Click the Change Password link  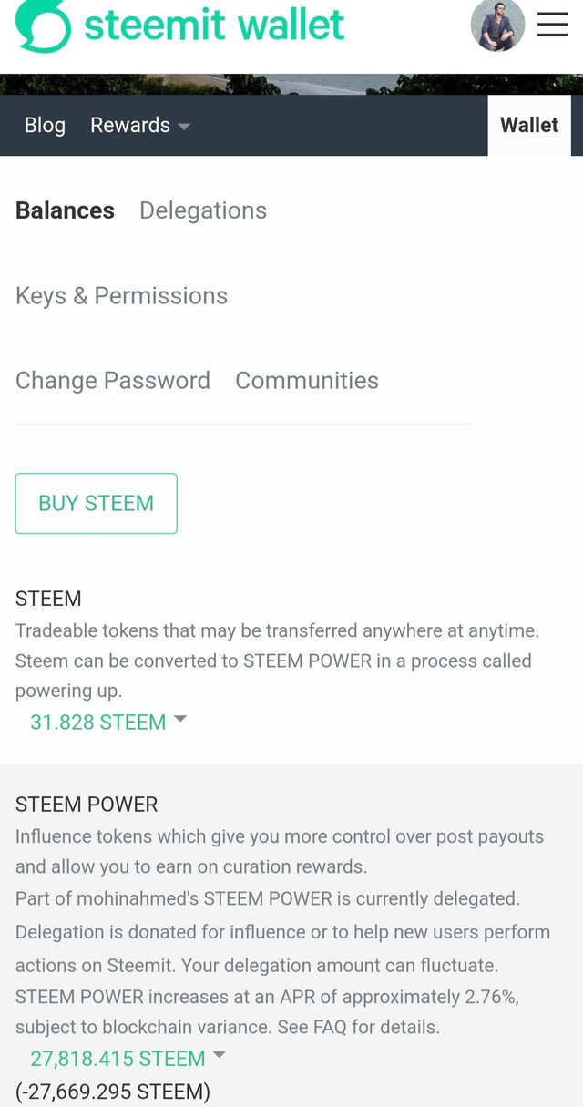pos(113,380)
